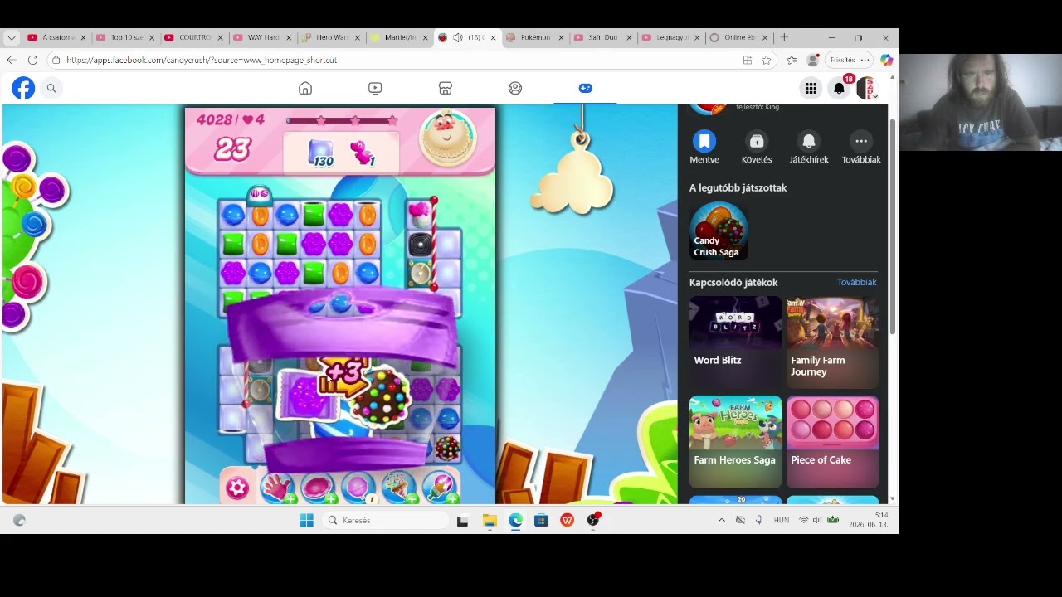The height and width of the screenshot is (597, 1062).
Task: Open File Explorer from taskbar
Action: (490, 520)
